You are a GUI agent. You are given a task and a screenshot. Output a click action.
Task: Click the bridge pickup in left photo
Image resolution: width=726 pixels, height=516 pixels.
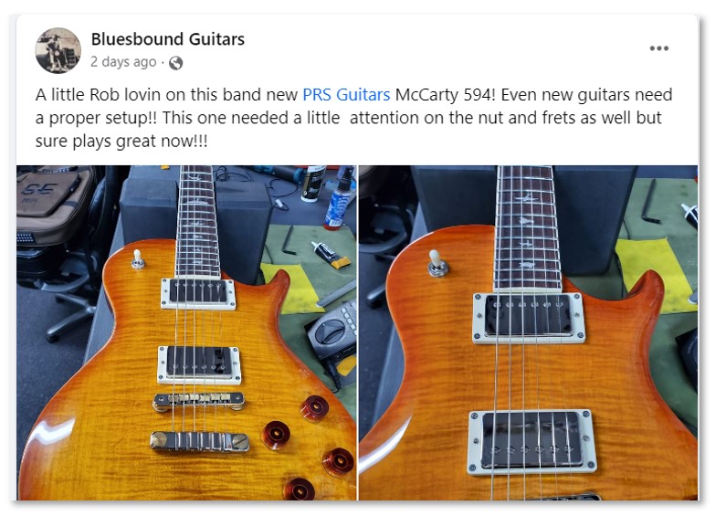click(199, 364)
